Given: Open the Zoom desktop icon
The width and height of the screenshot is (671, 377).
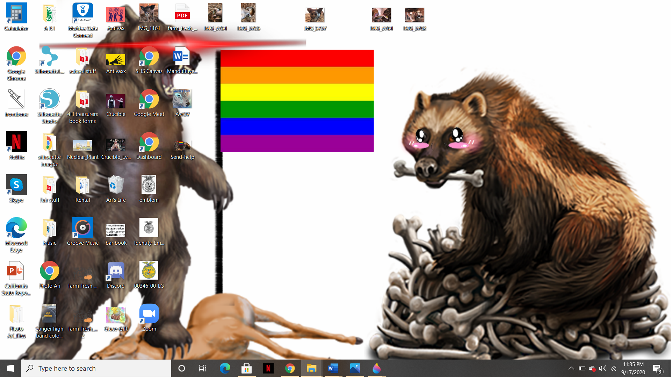Looking at the screenshot, I should [149, 314].
